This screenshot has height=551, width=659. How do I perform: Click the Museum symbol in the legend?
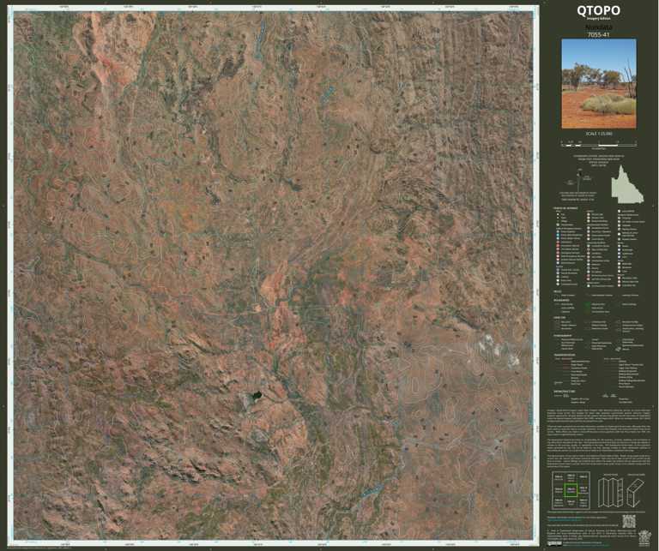pos(589,265)
